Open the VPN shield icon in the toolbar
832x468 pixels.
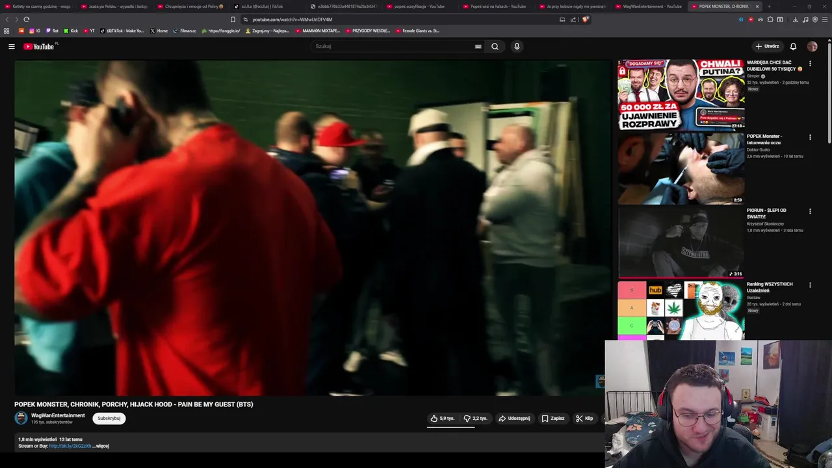point(815,19)
